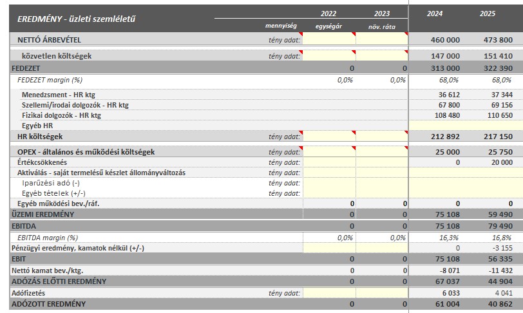The width and height of the screenshot is (523, 313).
Task: Click the -3 155 Pénzügyi eredmény value
Action: tap(502, 248)
